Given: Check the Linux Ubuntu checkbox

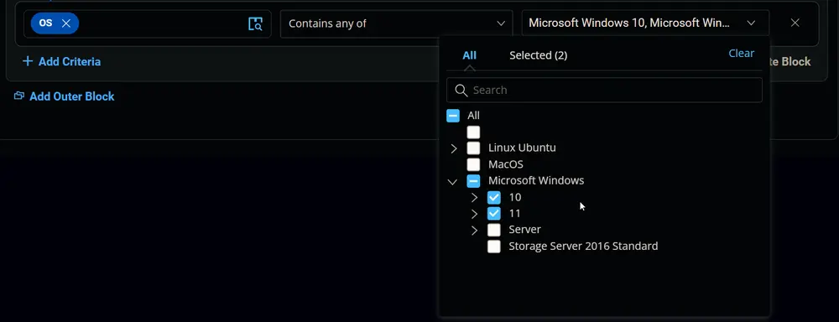Looking at the screenshot, I should [x=473, y=148].
